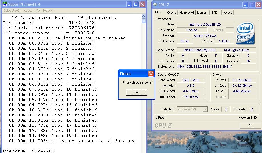Screen dimensions: 262x153
Task: Minimize the Super PI window
Action: (x=129, y=4)
